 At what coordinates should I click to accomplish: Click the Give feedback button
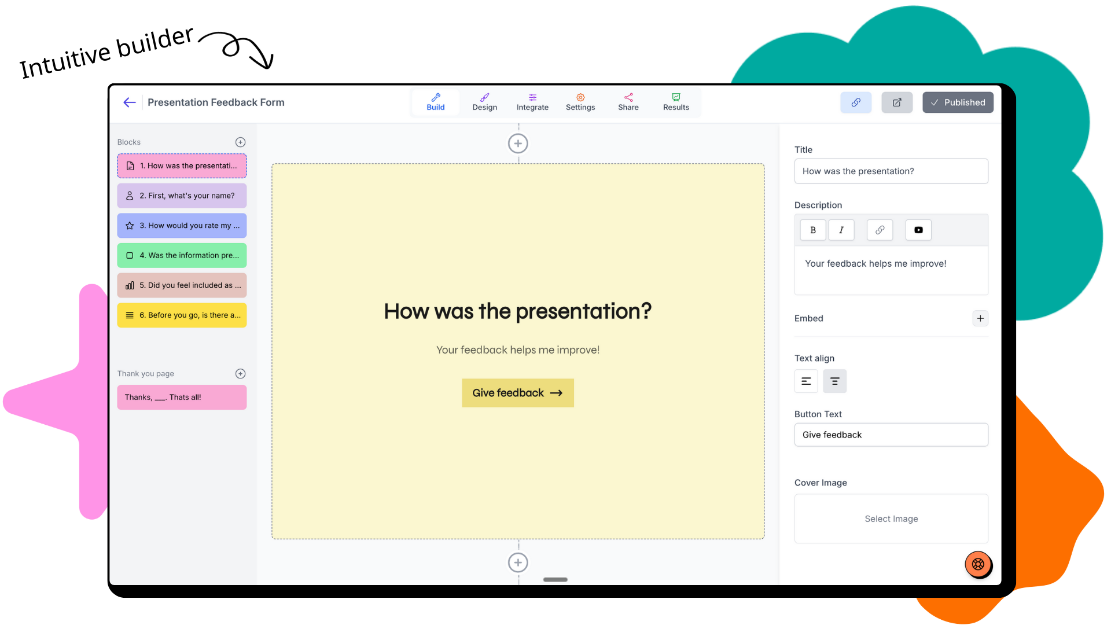coord(517,392)
